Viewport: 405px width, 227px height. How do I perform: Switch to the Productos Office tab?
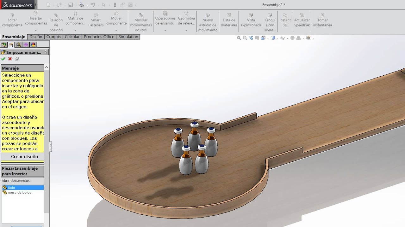point(99,37)
